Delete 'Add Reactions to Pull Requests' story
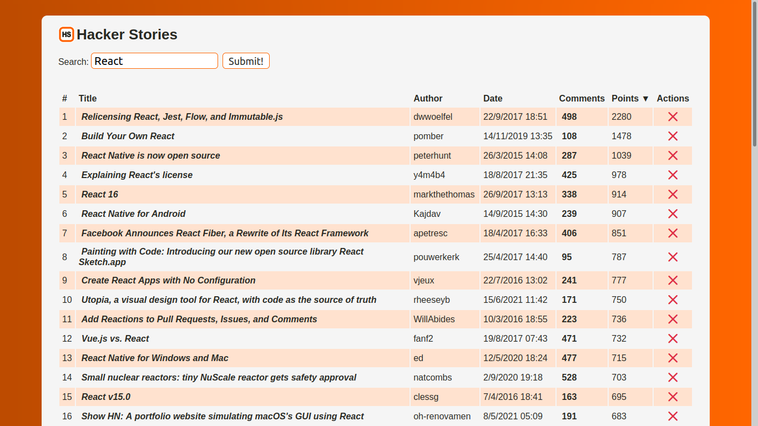The image size is (758, 426). click(673, 319)
